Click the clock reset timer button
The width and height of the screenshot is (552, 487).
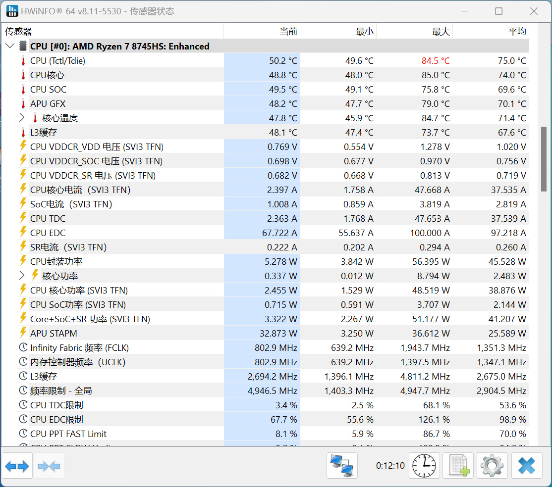pyautogui.click(x=424, y=466)
